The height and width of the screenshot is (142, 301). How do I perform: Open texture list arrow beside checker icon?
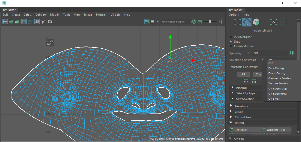[157, 22]
